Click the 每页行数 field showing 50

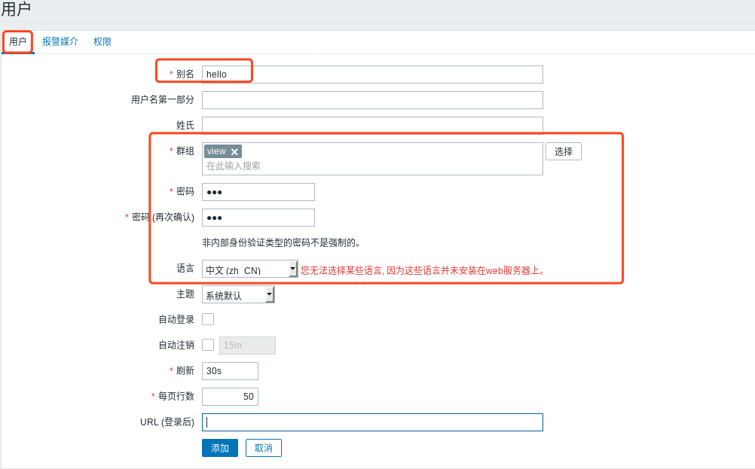click(x=229, y=396)
